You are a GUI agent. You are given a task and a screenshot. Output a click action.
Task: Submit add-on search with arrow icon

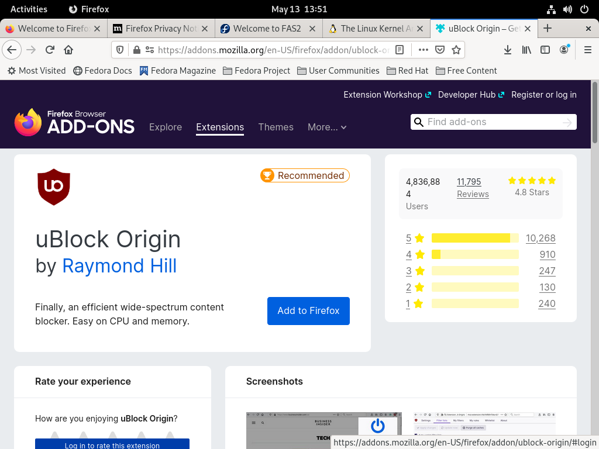[567, 122]
